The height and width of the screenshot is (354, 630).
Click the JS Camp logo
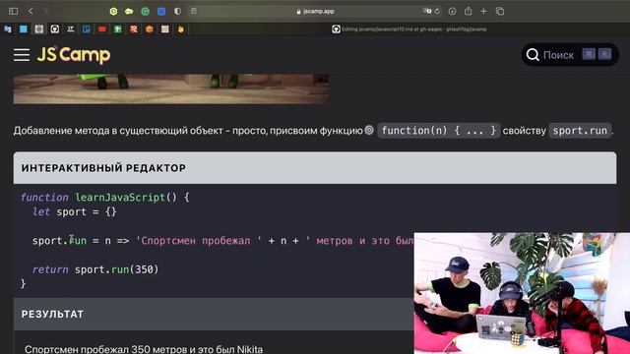pyautogui.click(x=74, y=55)
